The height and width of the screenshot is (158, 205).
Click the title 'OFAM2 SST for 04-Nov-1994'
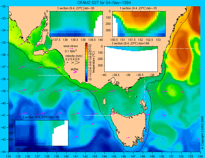coord(104,3)
